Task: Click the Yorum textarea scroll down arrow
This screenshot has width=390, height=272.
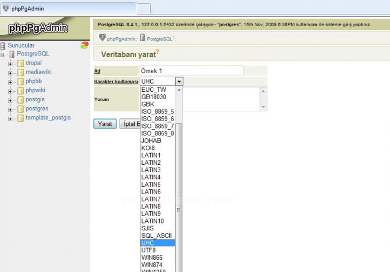Action: point(263,107)
